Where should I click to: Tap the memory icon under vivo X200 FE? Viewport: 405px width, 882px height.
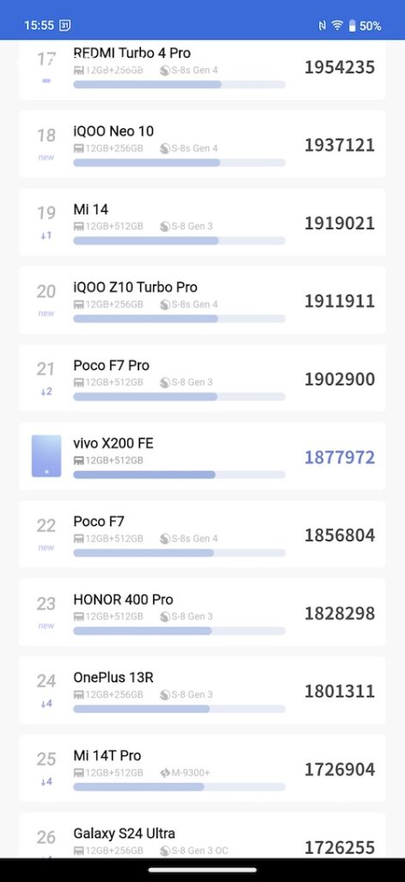tap(78, 461)
